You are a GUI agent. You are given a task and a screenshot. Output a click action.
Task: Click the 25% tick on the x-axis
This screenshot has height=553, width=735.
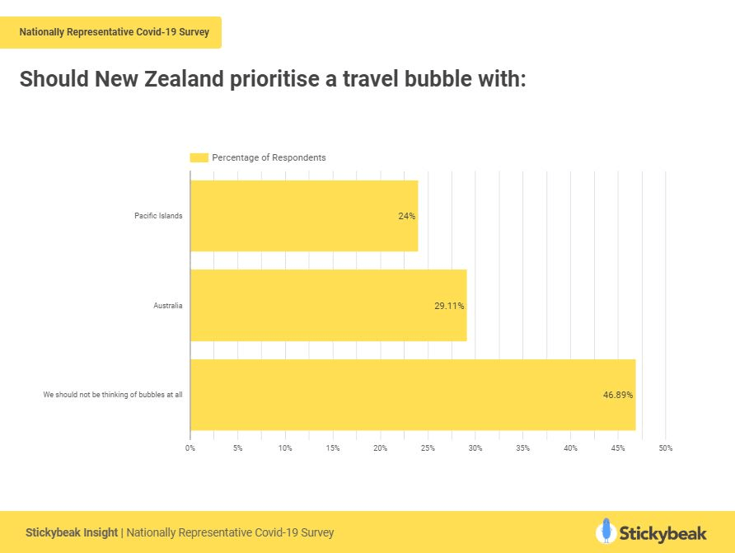428,448
